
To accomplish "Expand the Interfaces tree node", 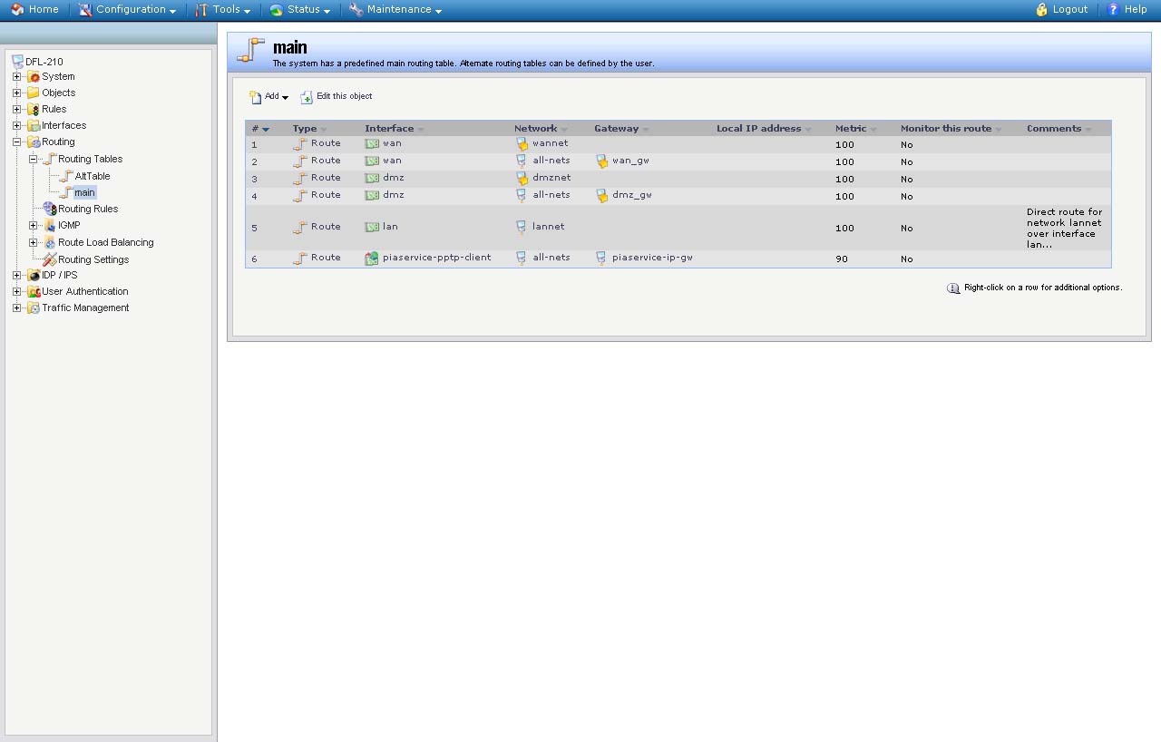I will pos(16,125).
